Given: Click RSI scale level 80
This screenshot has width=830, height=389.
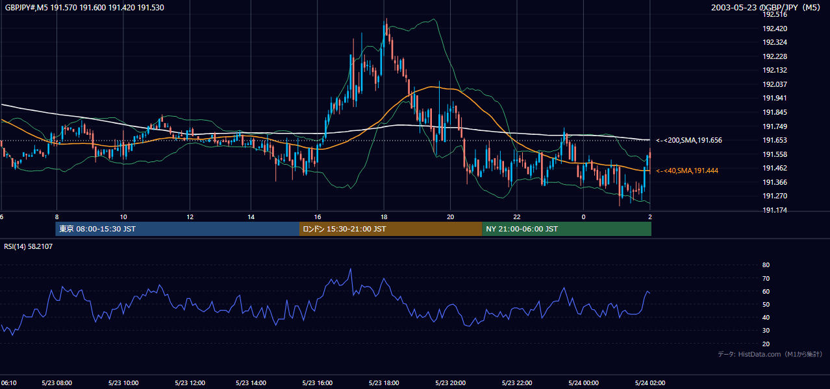Looking at the screenshot, I should [766, 265].
